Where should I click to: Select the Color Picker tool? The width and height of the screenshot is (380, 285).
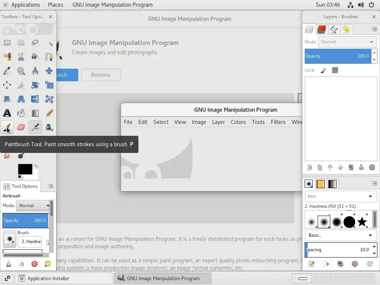coord(7,71)
